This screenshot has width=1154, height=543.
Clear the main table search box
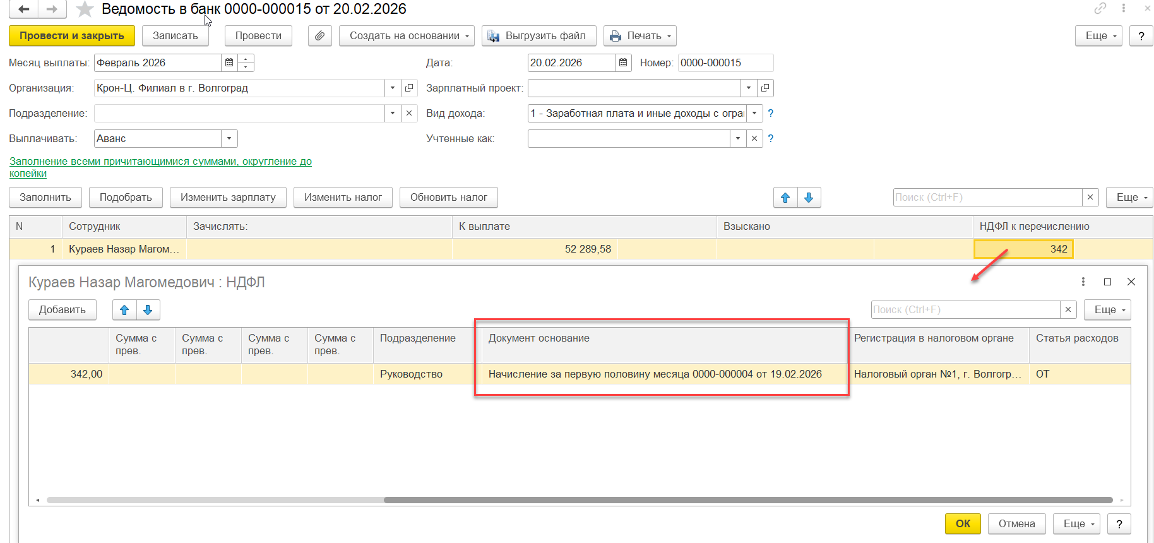point(1090,198)
